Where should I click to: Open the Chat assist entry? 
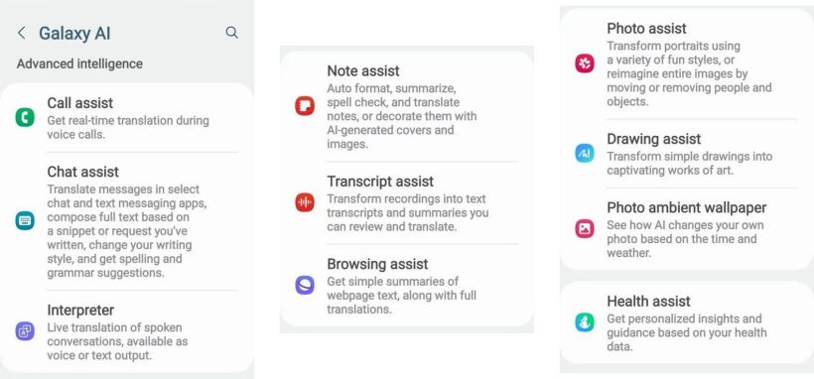(x=127, y=221)
